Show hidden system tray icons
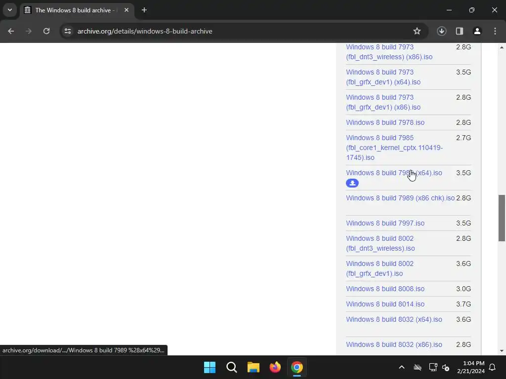The image size is (506, 379). tap(401, 367)
